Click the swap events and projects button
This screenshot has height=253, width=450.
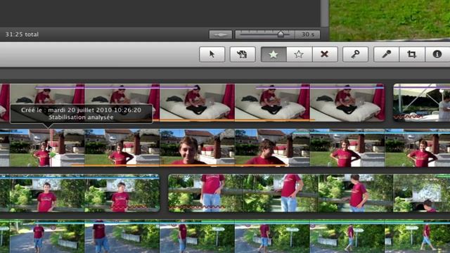pyautogui.click(x=220, y=34)
